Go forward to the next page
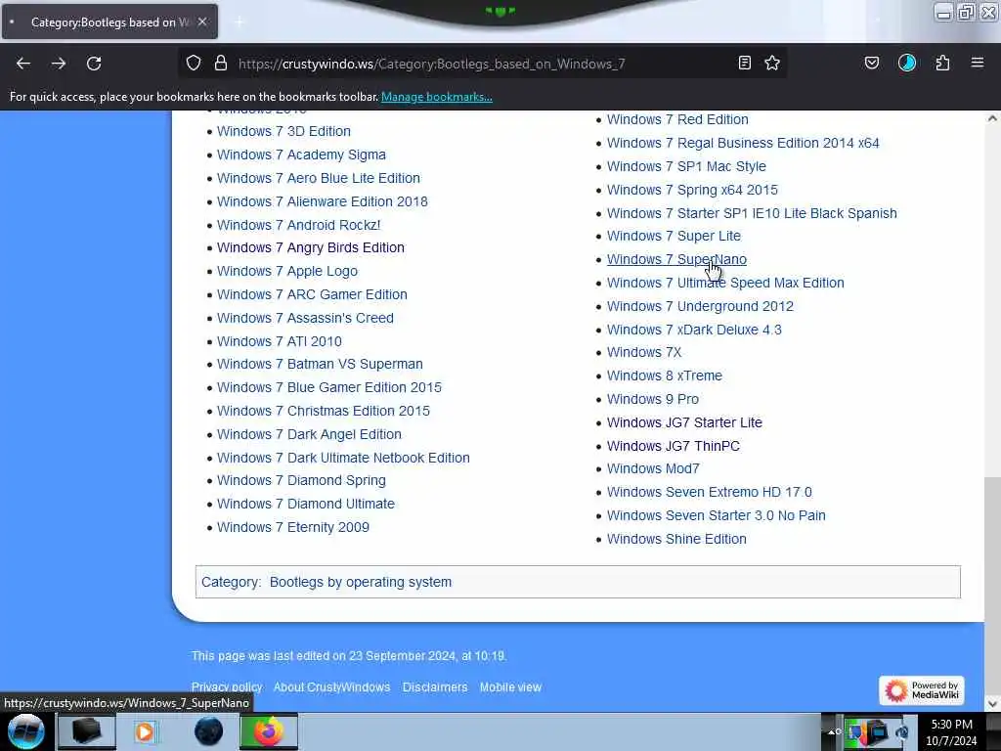 [58, 64]
